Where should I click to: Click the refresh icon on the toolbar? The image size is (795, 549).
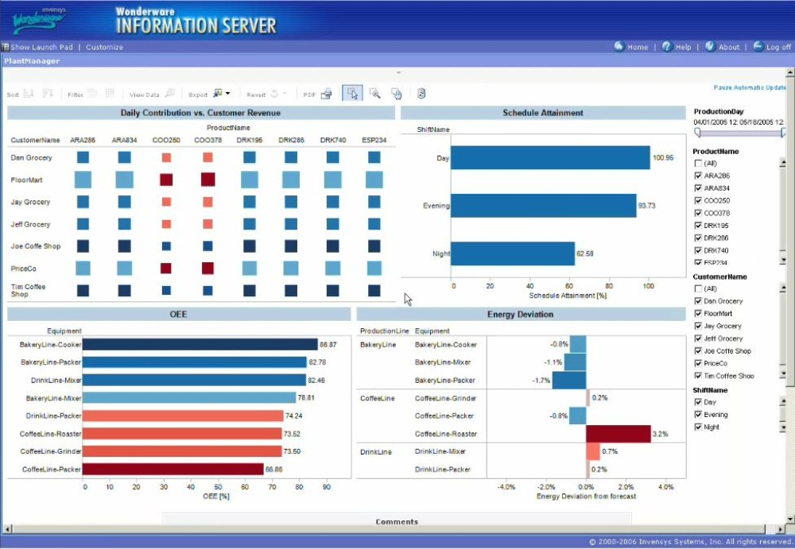(x=422, y=93)
